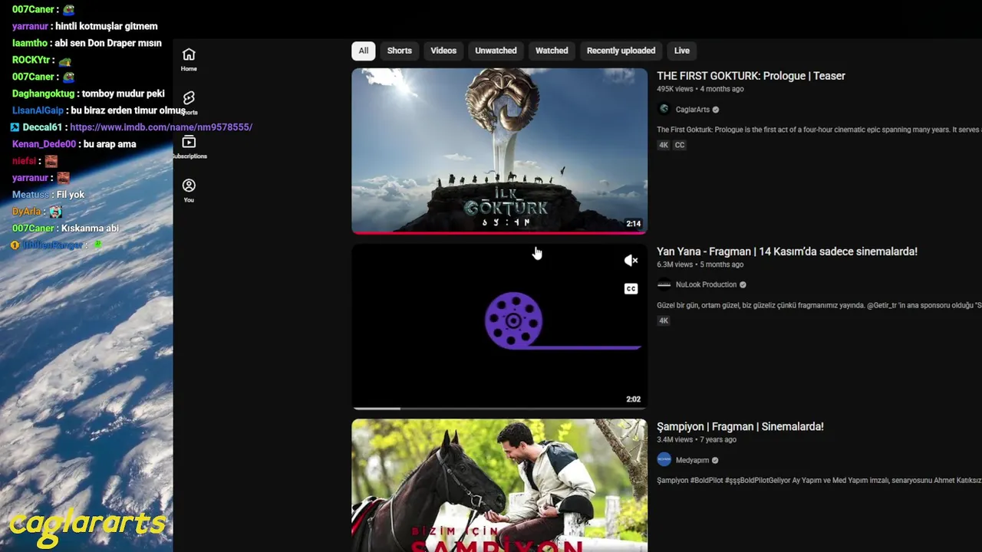Select the Watched filter chip
Screen dimensions: 982x552
pyautogui.click(x=552, y=51)
